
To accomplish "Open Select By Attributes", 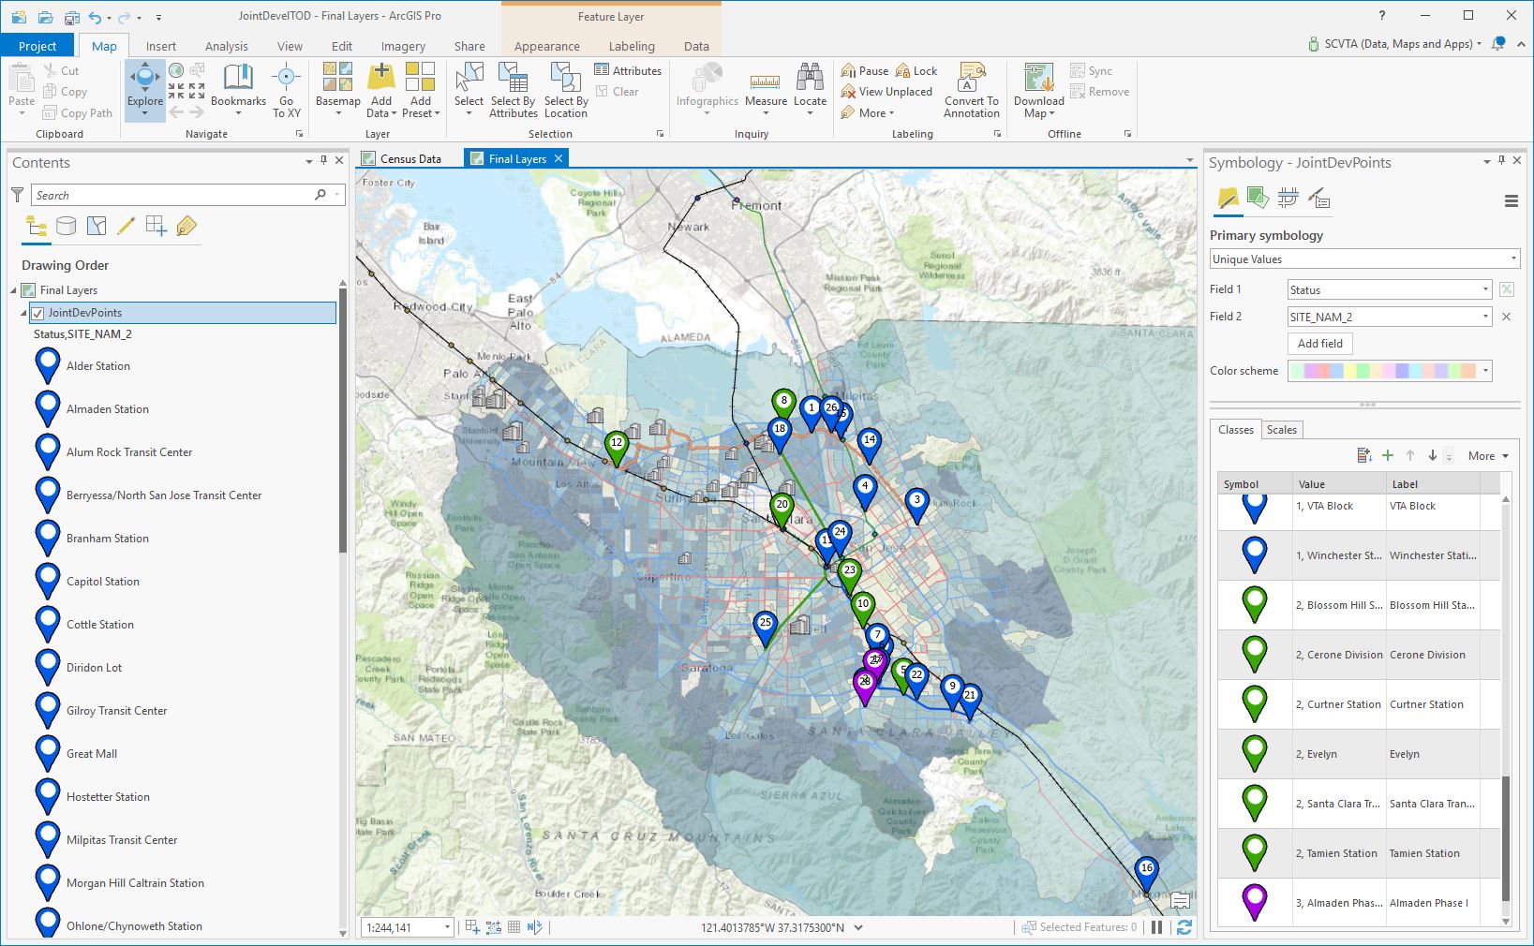I will (x=514, y=91).
